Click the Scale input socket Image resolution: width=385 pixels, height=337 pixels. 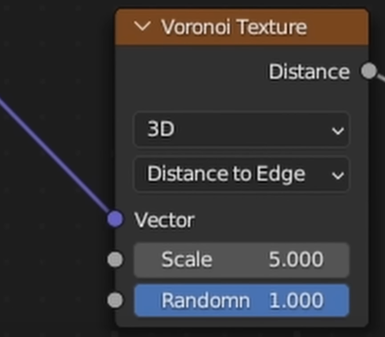tap(115, 260)
